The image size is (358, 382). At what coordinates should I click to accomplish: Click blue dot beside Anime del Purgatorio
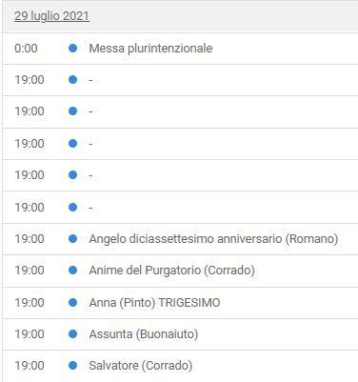point(72,271)
